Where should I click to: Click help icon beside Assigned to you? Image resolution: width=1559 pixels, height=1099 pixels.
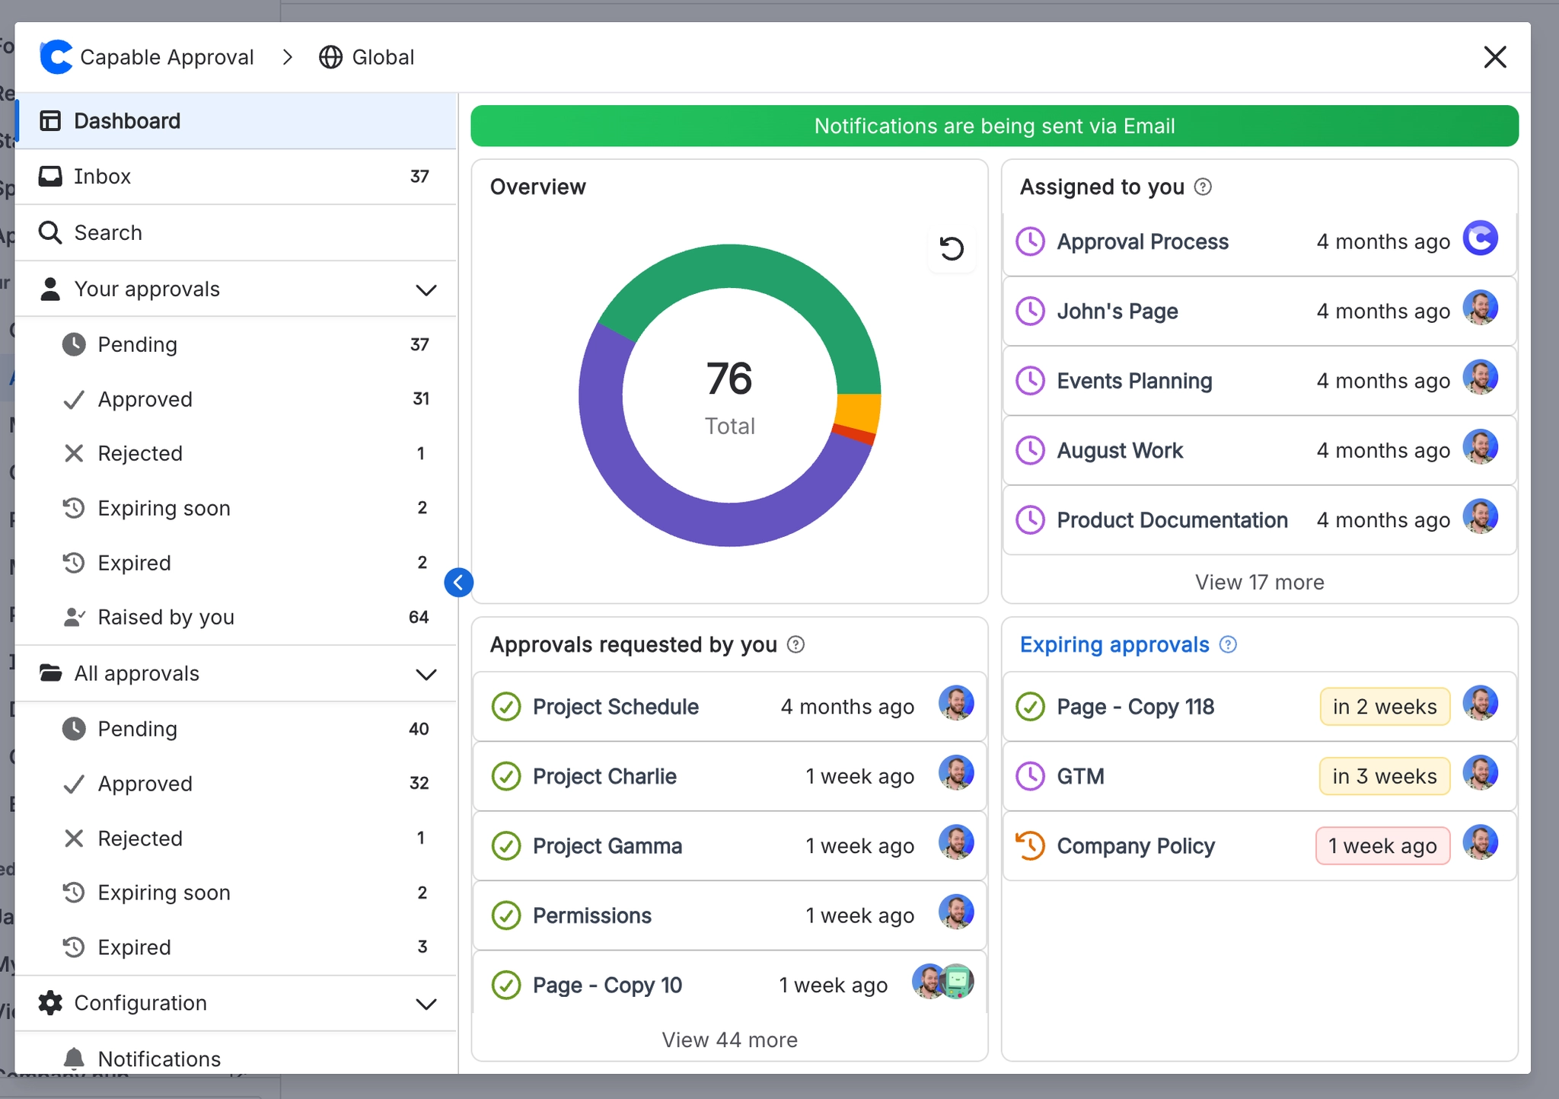tap(1203, 187)
